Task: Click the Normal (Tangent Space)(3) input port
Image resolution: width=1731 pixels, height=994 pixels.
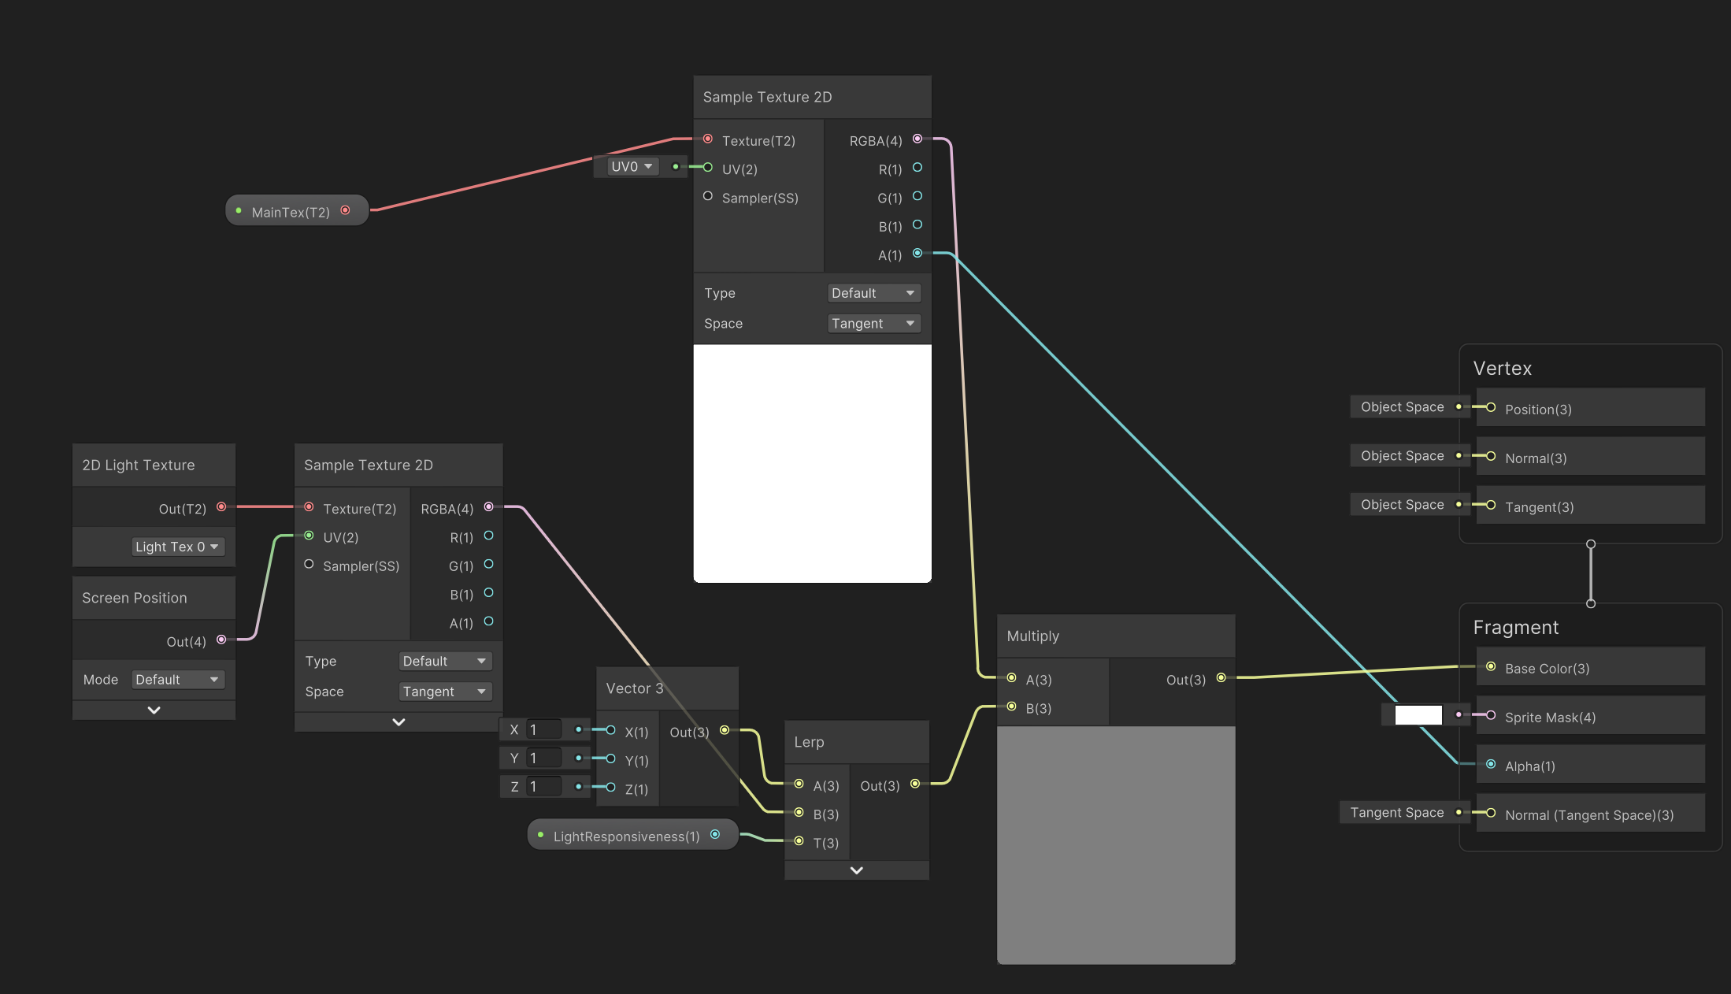Action: (x=1491, y=814)
